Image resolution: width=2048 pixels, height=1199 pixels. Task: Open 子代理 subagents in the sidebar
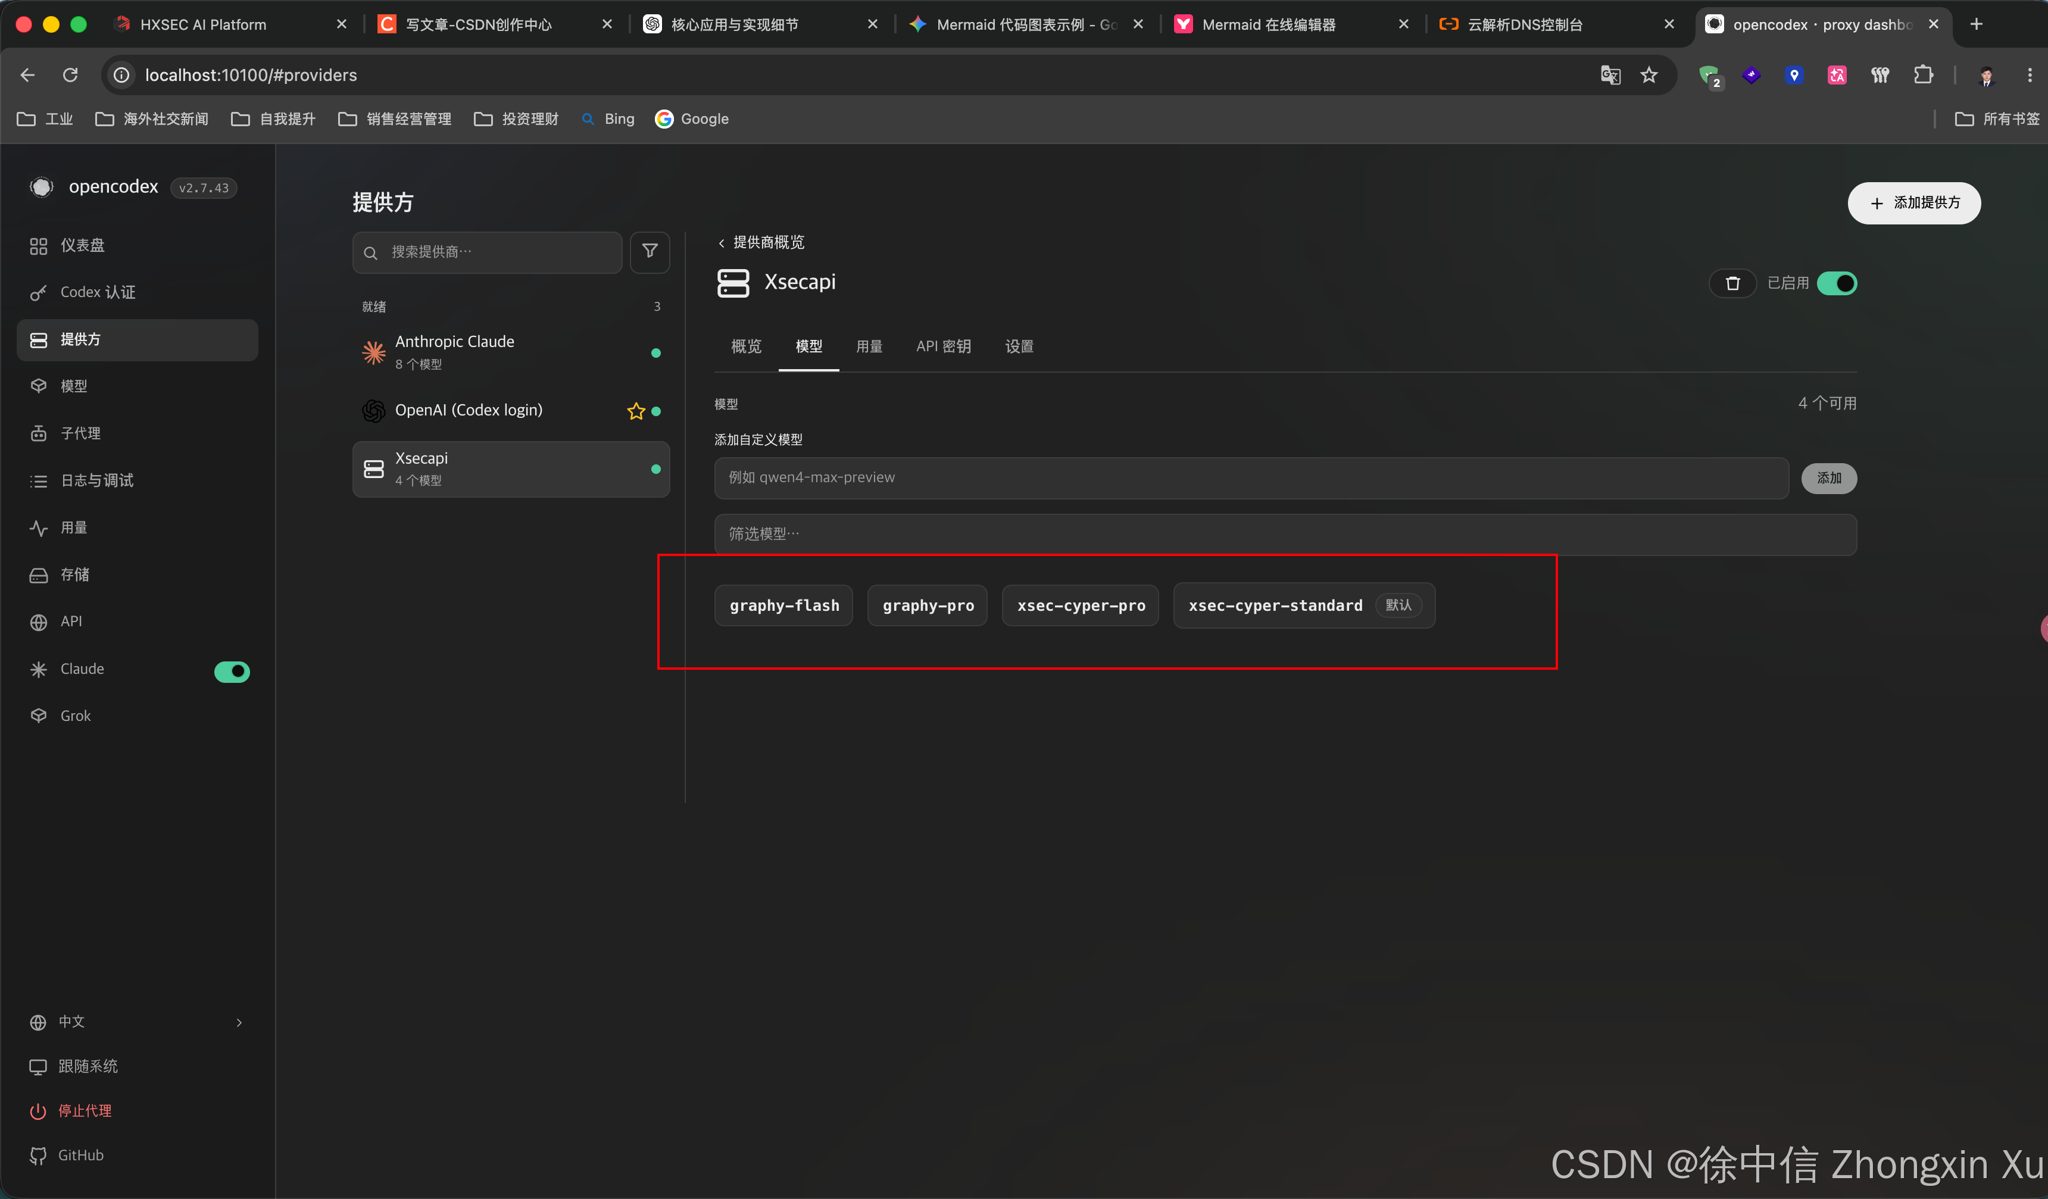136,433
